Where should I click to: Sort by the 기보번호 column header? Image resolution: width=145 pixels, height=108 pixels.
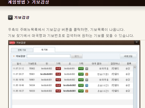click(x=32, y=64)
